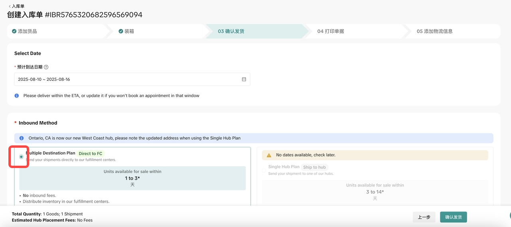
Task: Click the warning icon for no dates available
Action: pos(269,155)
